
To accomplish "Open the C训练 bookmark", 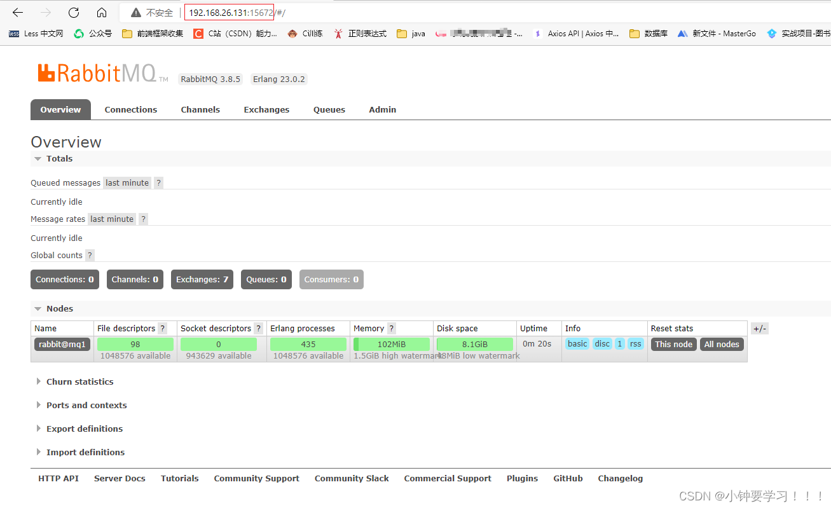I will tap(305, 34).
